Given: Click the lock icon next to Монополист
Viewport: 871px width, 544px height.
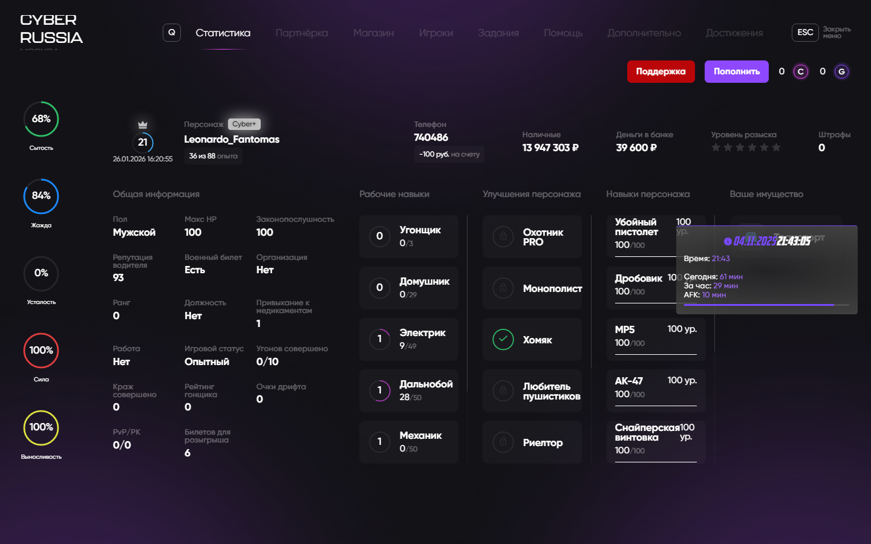Looking at the screenshot, I should click(503, 288).
